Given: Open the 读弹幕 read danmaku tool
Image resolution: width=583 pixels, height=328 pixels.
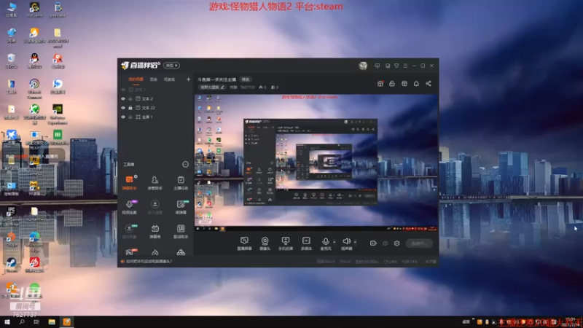Looking at the screenshot, I should 181,207.
